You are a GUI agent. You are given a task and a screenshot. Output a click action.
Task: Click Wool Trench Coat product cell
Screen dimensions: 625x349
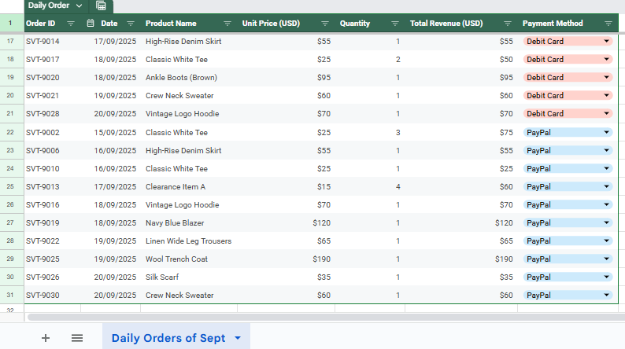[x=189, y=259]
